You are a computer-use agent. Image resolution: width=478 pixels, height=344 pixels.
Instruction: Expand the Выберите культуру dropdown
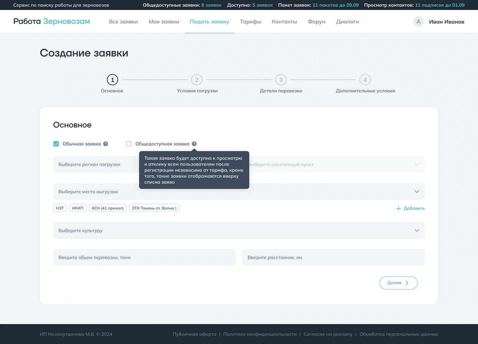pyautogui.click(x=239, y=230)
